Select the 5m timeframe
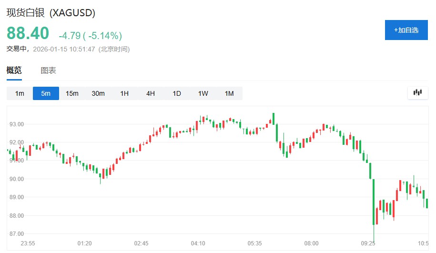 click(46, 93)
